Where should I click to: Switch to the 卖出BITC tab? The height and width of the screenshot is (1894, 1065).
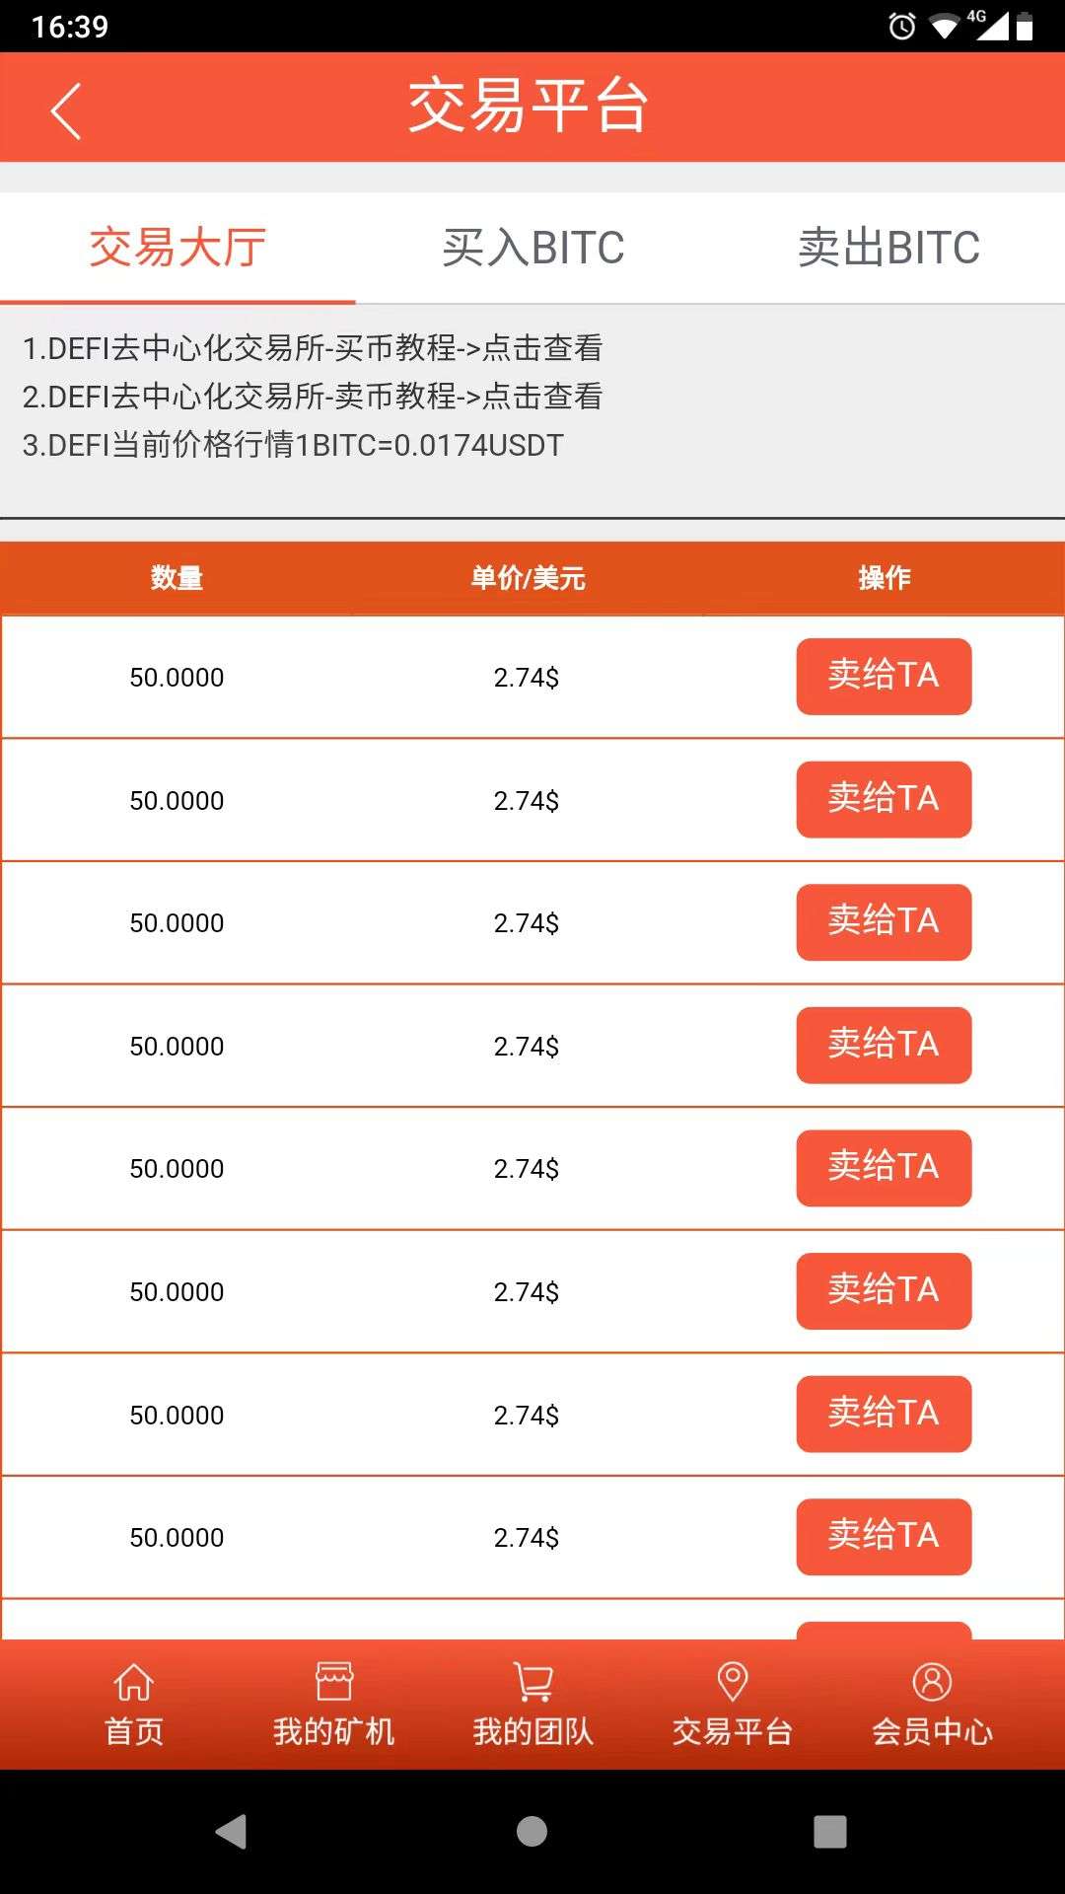888,248
